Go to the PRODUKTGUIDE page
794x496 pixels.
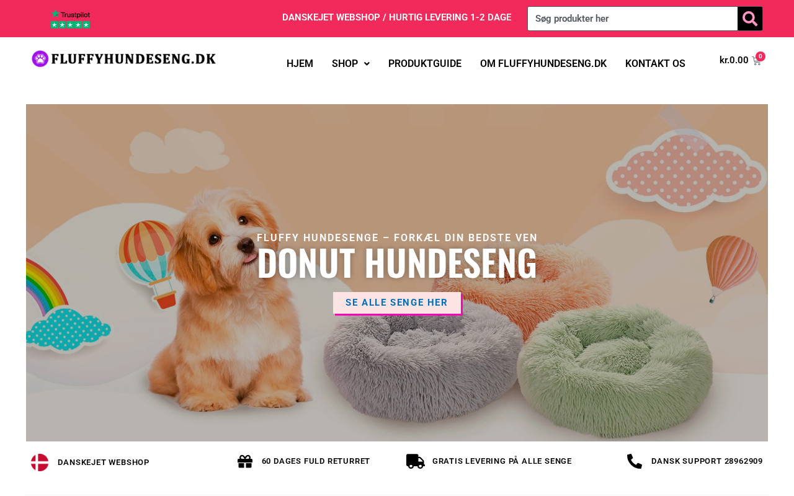coord(425,64)
